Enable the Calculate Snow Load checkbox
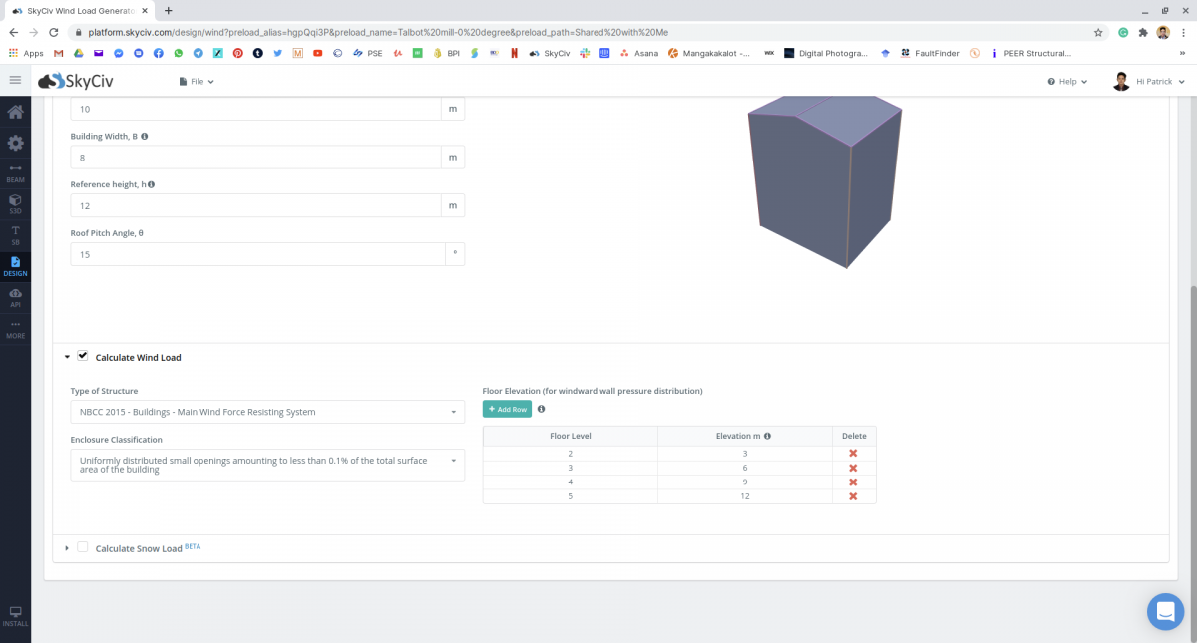Viewport: 1197px width, 643px height. click(83, 547)
